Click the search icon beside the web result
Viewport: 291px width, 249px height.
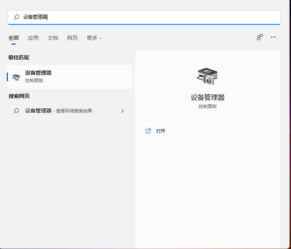pyautogui.click(x=16, y=111)
